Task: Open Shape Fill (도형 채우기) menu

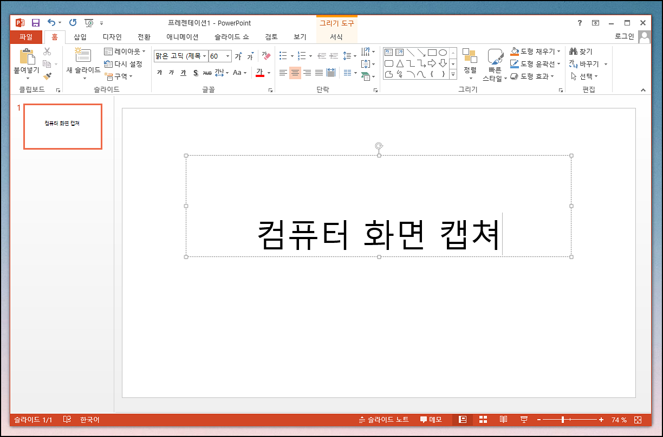Action: [536, 52]
